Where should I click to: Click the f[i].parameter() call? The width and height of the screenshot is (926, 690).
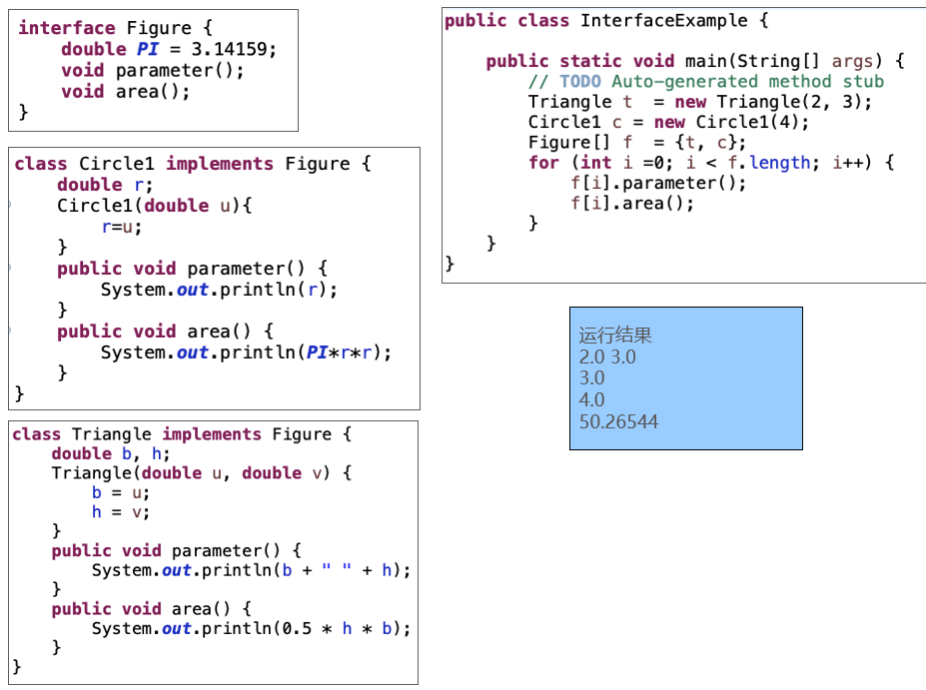coord(657,183)
